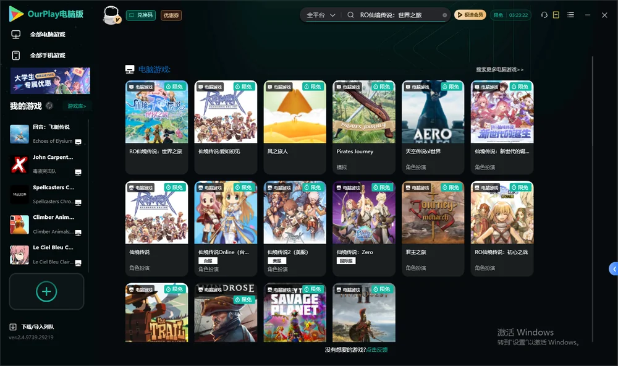Screen dimensions: 618x366
Task: Select the 仙境传说：Zero game card
Action: (x=364, y=228)
